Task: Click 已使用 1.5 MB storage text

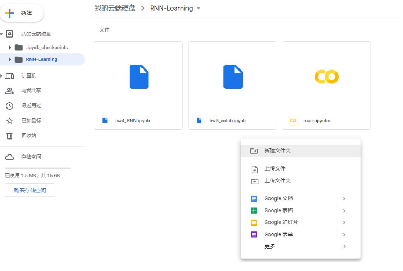Action: tap(33, 176)
